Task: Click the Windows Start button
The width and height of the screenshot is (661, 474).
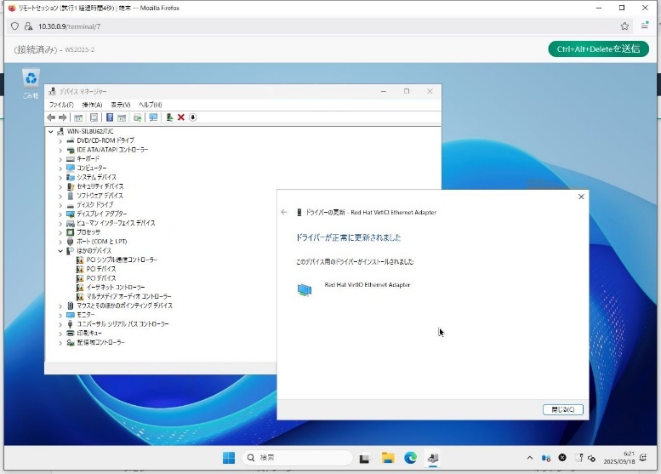Action: coord(229,458)
